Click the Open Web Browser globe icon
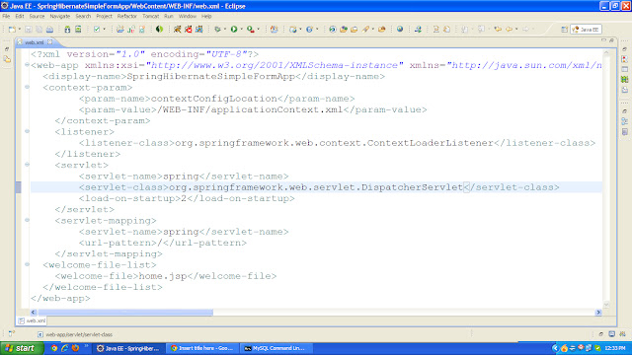 pyautogui.click(x=400, y=30)
